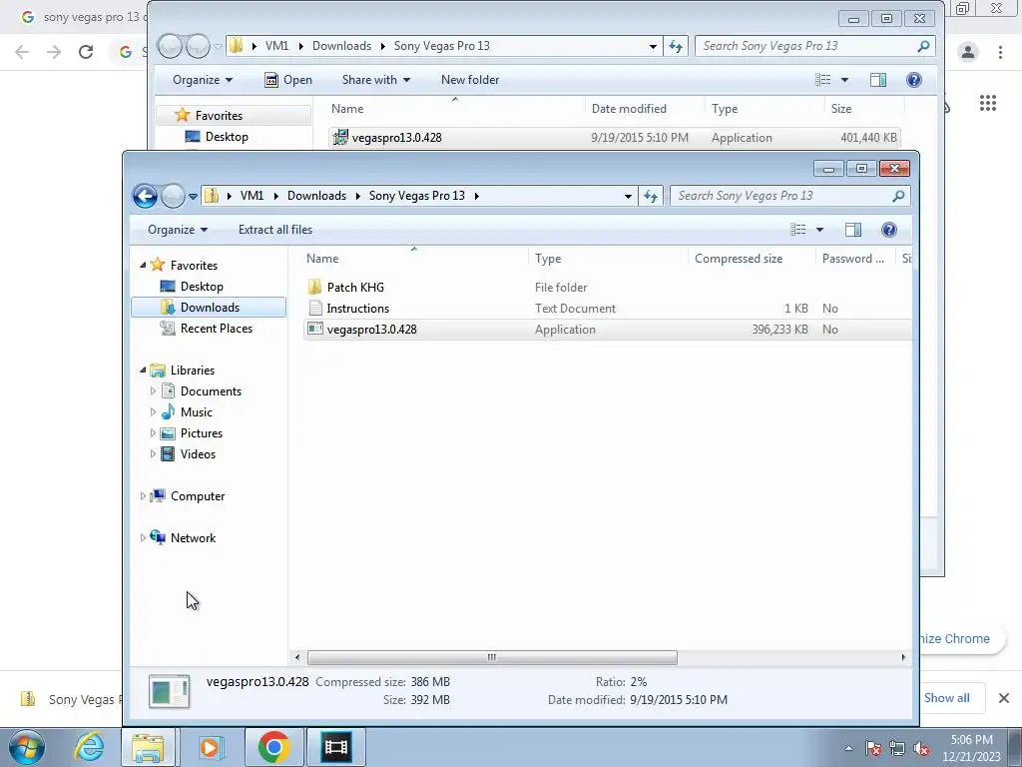Click the front window's Forward arrow button

pyautogui.click(x=173, y=196)
